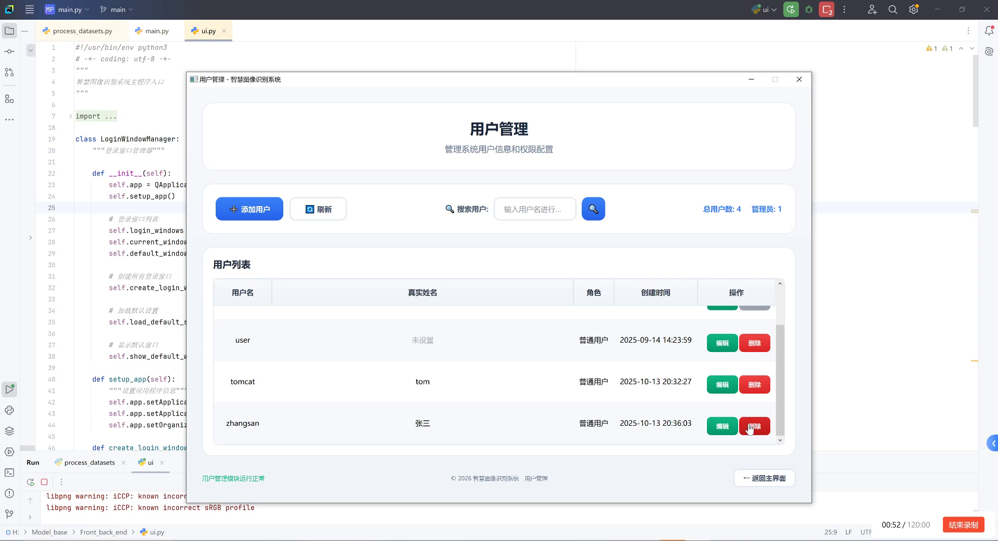998x541 pixels.
Task: Open the main.py project dropdown
Action: (x=67, y=9)
